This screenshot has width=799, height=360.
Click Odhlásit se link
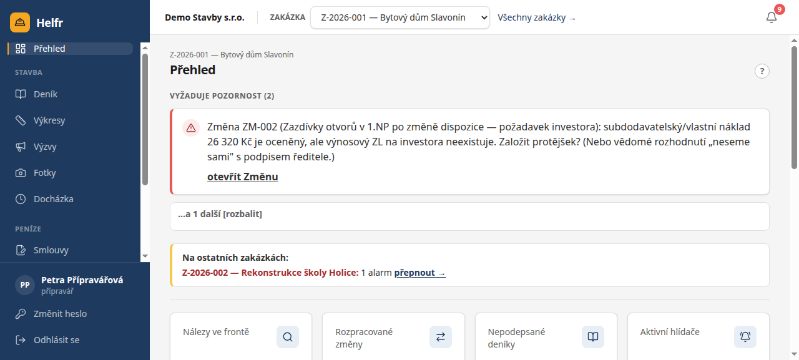pyautogui.click(x=56, y=340)
